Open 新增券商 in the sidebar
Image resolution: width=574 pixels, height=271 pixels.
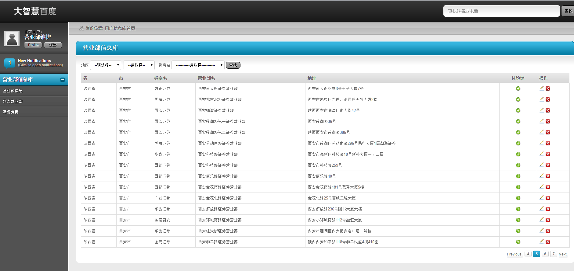(34, 112)
